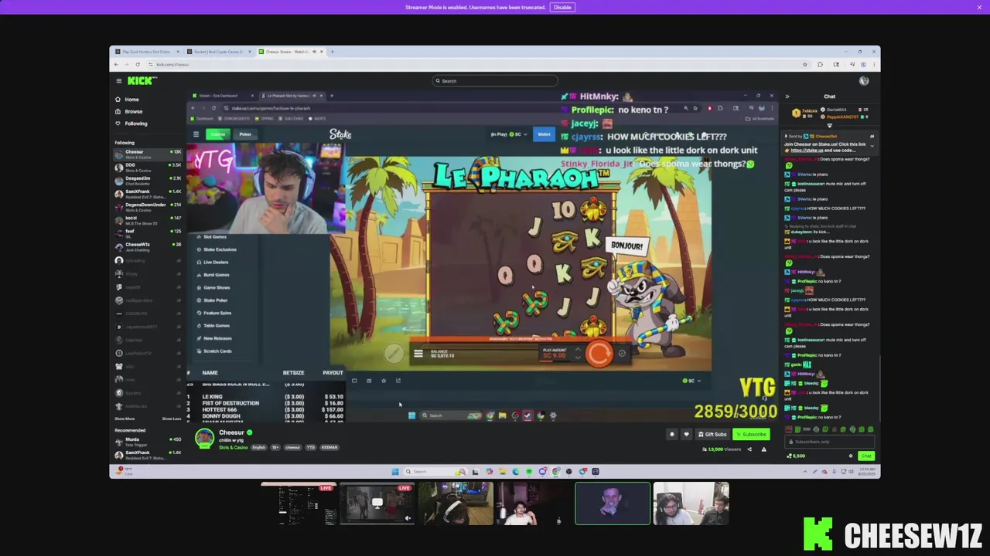
Task: Select the last thumbnail with two people
Action: click(x=691, y=503)
